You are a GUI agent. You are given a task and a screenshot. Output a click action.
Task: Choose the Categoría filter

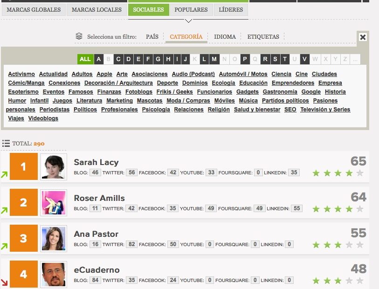186,37
